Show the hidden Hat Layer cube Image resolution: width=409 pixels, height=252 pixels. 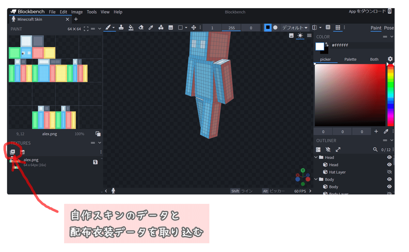pyautogui.click(x=389, y=172)
